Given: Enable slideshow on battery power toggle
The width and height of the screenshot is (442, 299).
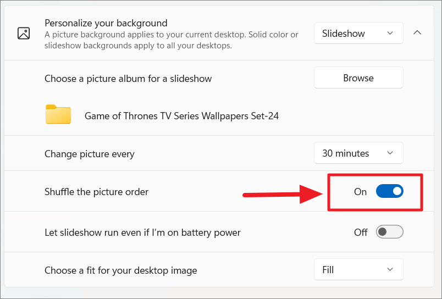Looking at the screenshot, I should click(390, 232).
